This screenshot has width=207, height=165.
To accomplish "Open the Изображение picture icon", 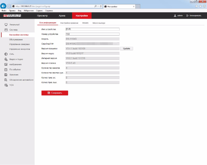I will pyautogui.click(x=6, y=64).
